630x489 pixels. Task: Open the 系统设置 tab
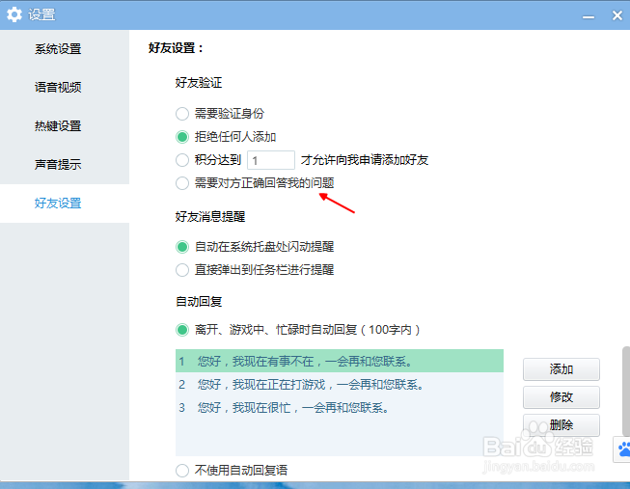click(58, 49)
